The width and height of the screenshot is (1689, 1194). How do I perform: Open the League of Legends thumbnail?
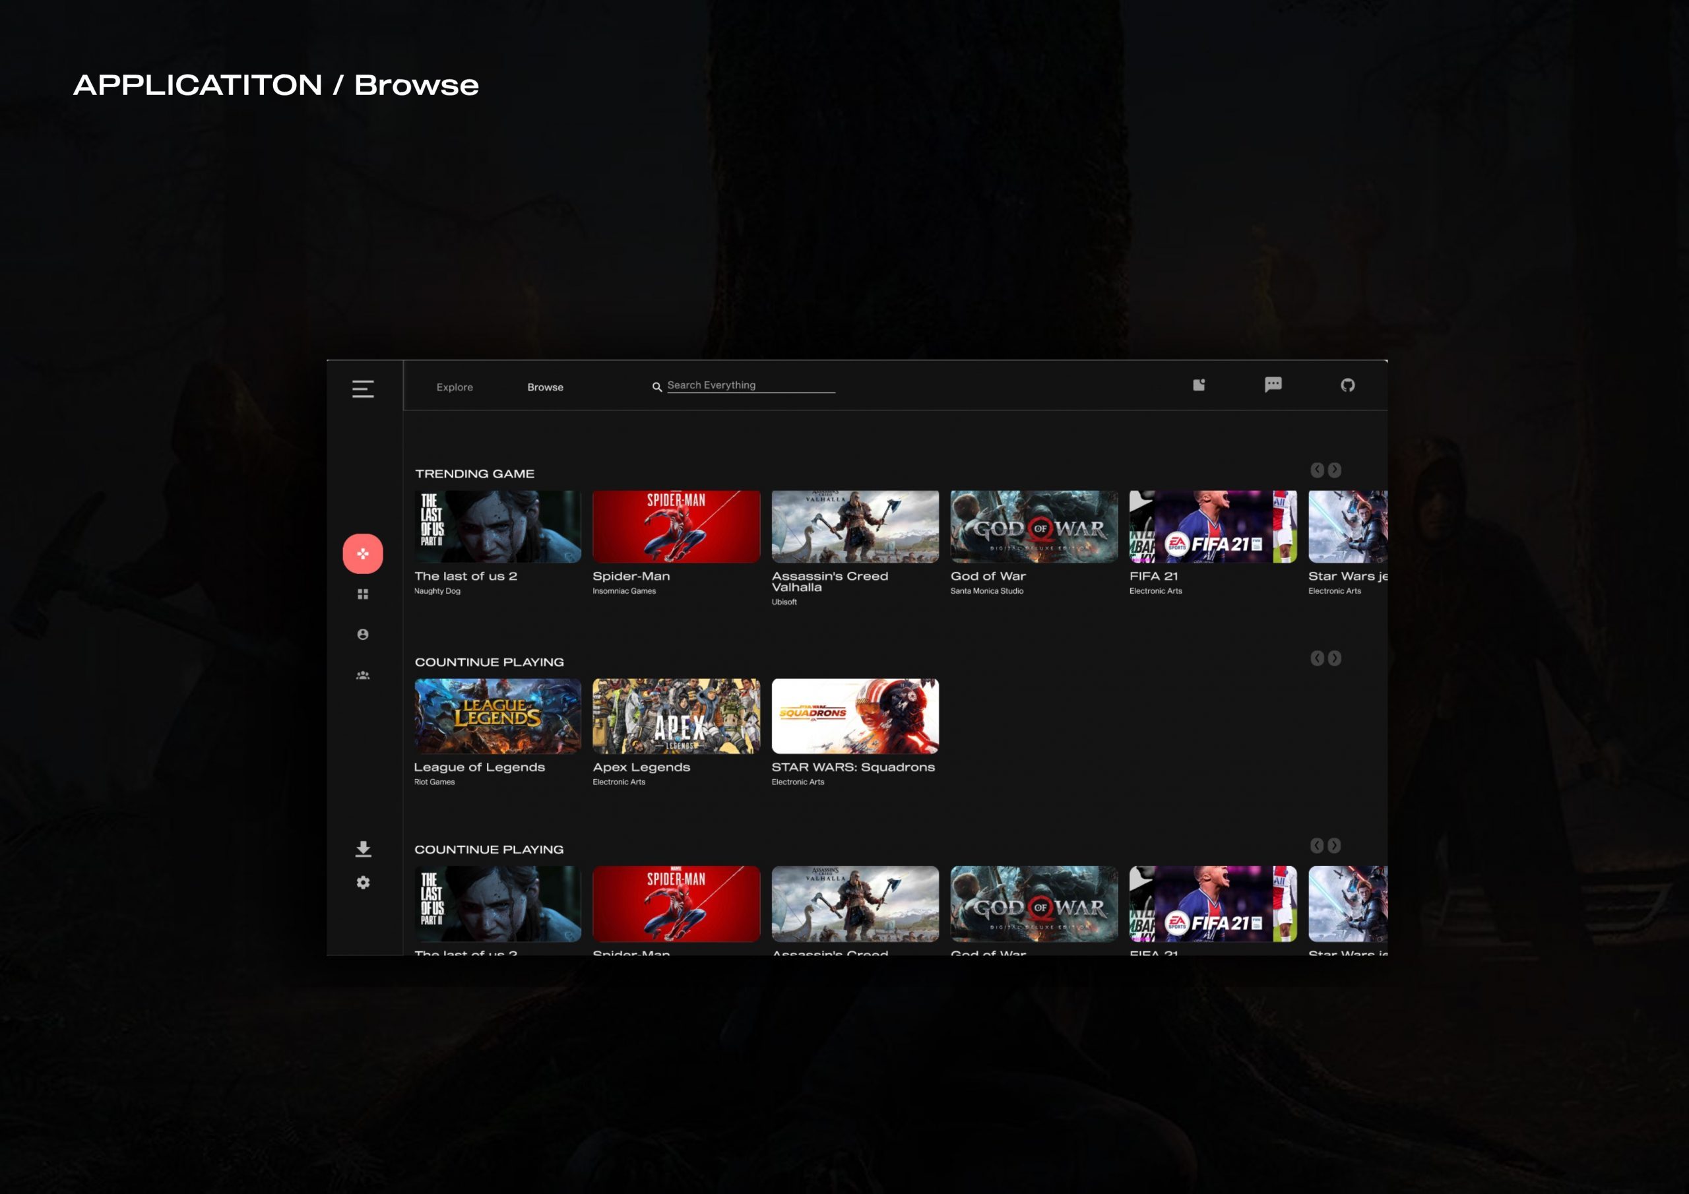[497, 716]
